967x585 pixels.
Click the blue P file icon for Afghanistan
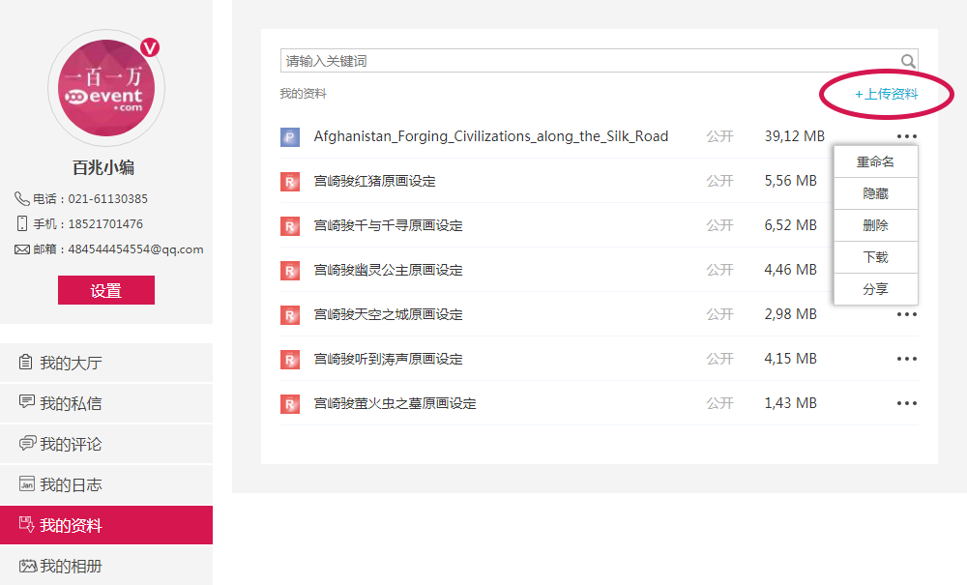[x=290, y=137]
